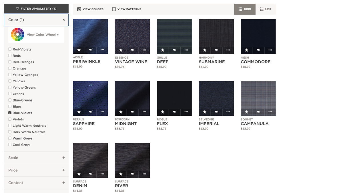Open the three-dot menu on Sonnet Campanula
The height and width of the screenshot is (193, 343).
point(270,112)
